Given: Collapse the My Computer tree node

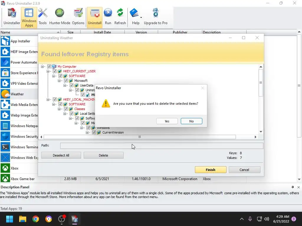Looking at the screenshot, I should pyautogui.click(x=42, y=67).
